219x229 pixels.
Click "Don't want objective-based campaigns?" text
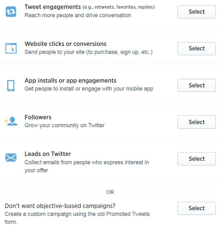pyautogui.click(x=60, y=206)
